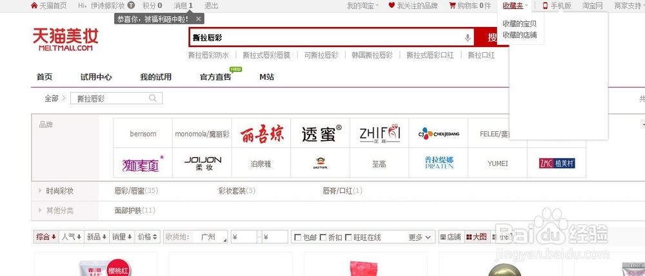Click the heart icon for followed brands
Viewport: 645px width, 276px height.
tap(392, 5)
